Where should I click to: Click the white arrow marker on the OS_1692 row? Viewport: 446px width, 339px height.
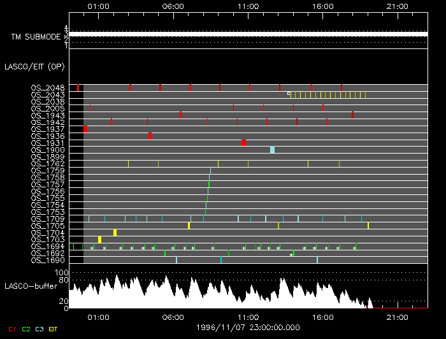click(291, 254)
